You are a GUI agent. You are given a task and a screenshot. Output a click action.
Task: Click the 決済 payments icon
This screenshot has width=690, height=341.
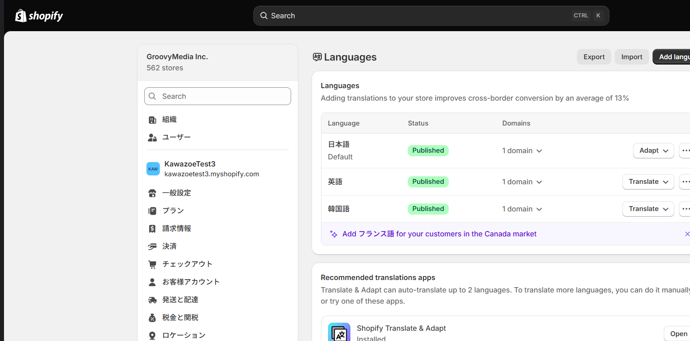point(152,247)
